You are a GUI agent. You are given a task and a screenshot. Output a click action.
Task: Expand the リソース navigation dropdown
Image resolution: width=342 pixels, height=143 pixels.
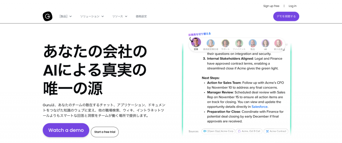tap(120, 16)
